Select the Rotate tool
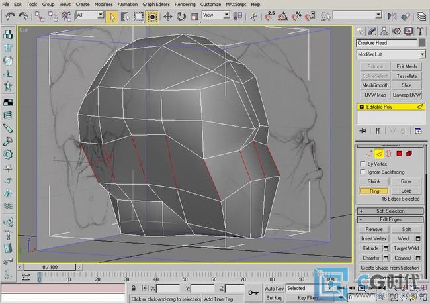430x304 pixels. coord(181,17)
